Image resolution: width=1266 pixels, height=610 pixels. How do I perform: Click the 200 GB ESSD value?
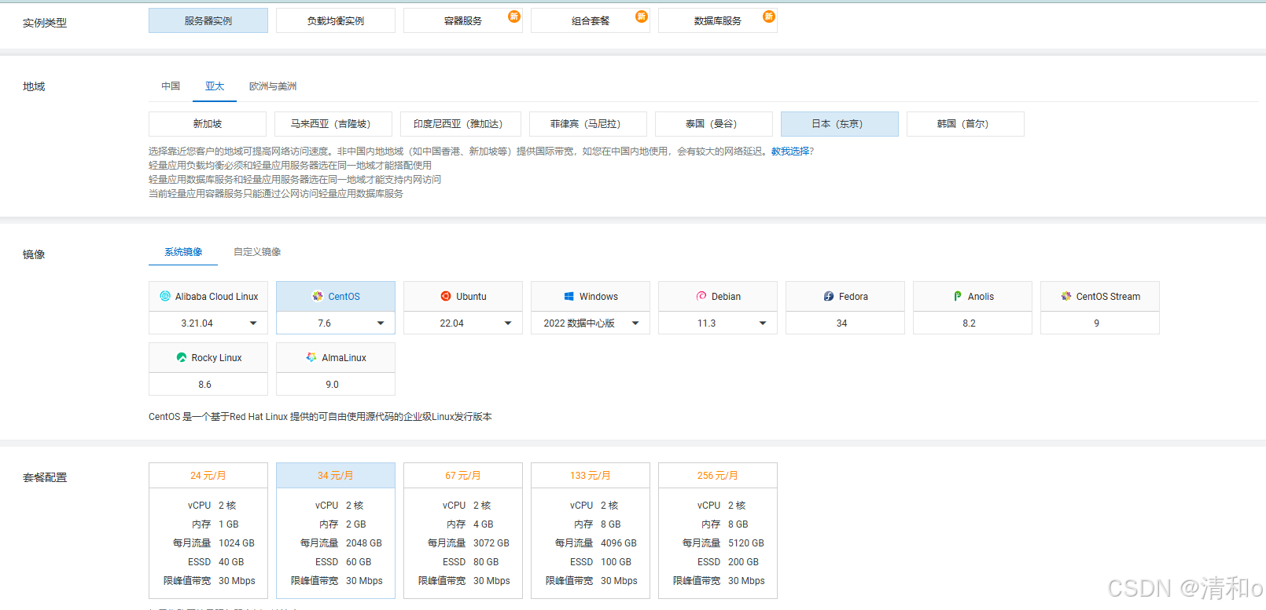click(743, 562)
